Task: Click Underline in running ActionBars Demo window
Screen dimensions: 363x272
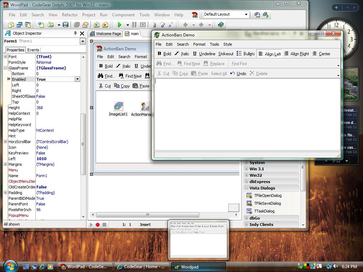Action: (204, 54)
